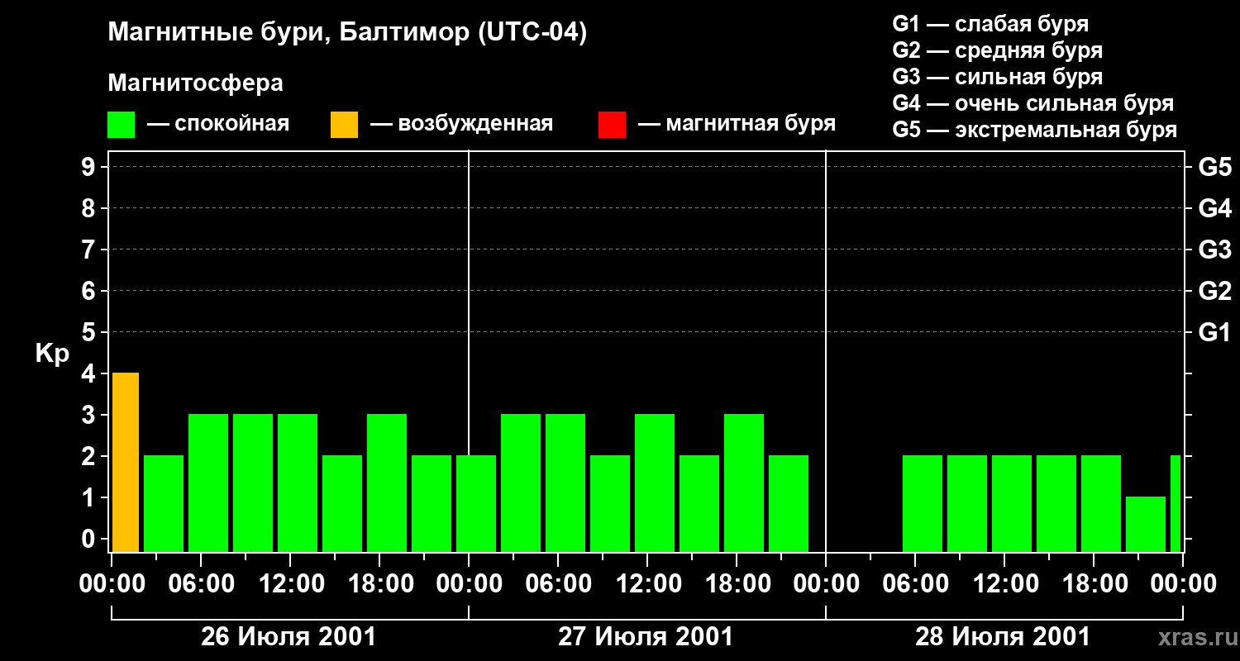Click the chart title 'Магнитные бури, Балтимор (UTC-04)'
Screen dimensions: 1240x661
coord(347,34)
